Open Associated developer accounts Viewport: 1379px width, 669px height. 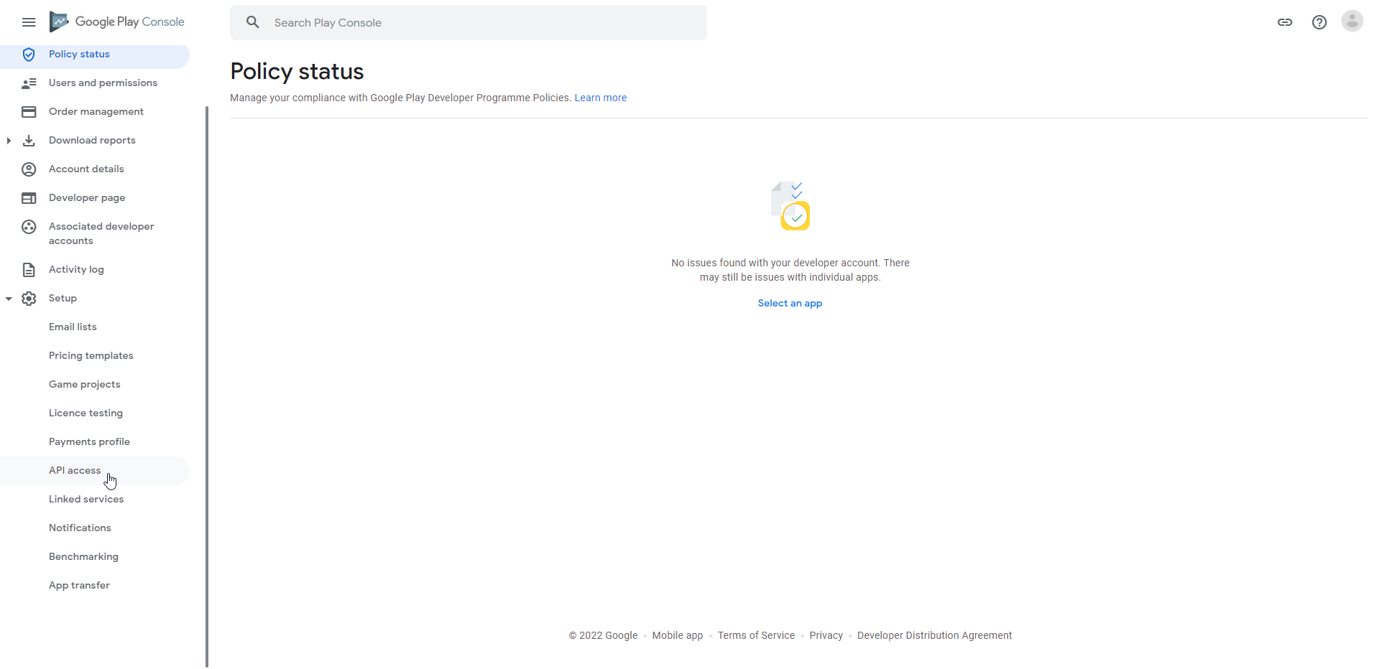101,234
